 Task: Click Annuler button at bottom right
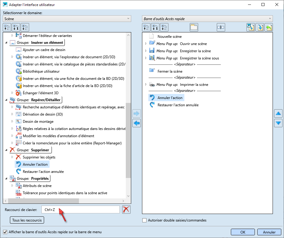(x=269, y=232)
